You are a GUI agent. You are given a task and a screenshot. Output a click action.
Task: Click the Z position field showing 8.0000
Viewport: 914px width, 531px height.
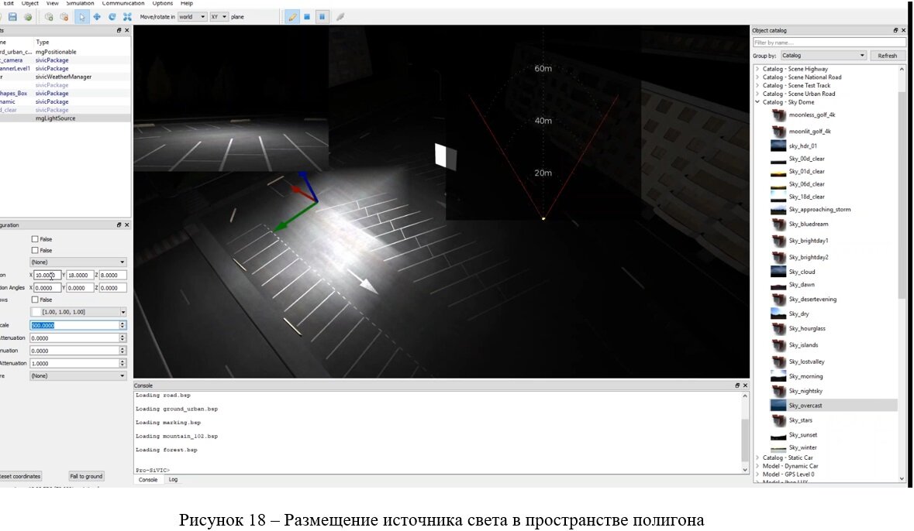[x=112, y=276]
